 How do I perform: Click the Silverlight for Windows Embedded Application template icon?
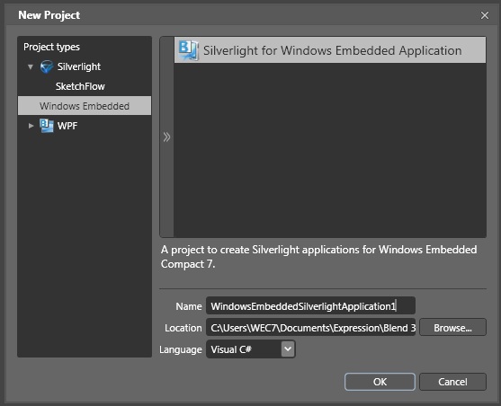(188, 50)
